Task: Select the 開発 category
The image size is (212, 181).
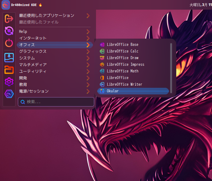Action: (x=55, y=78)
